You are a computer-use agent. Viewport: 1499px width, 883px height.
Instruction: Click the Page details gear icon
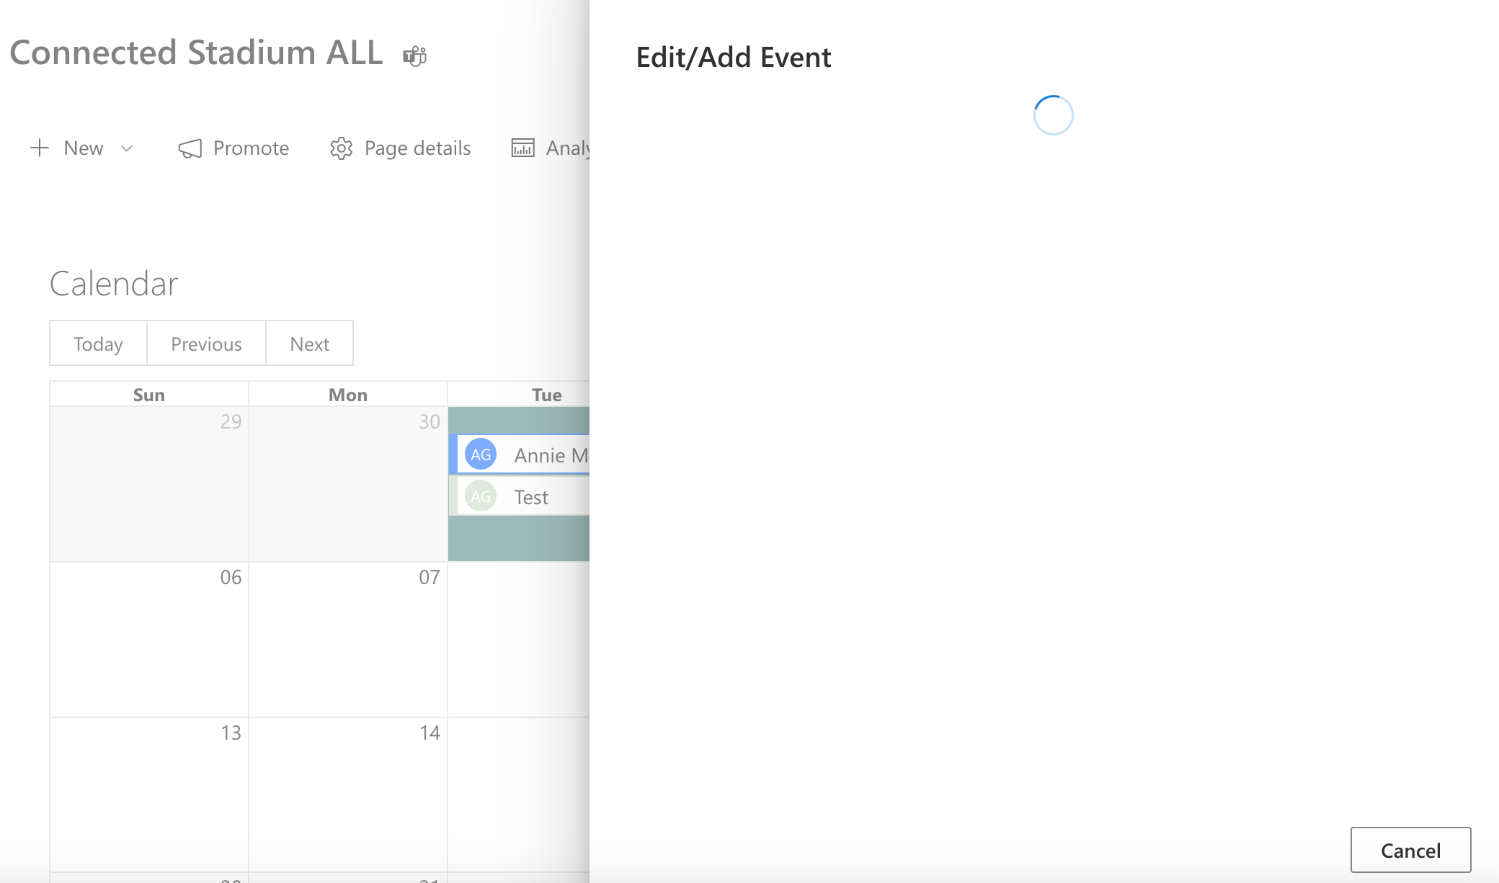(x=341, y=148)
